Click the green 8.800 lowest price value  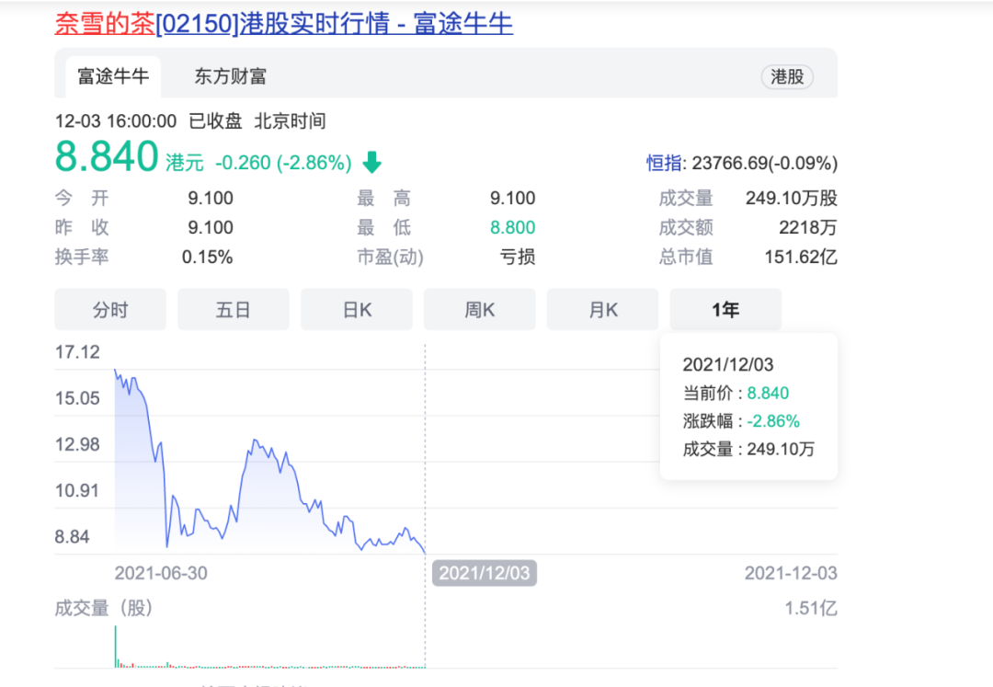coord(512,228)
